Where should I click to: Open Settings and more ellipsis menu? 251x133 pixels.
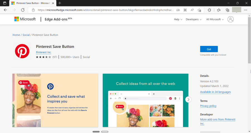[245, 10]
